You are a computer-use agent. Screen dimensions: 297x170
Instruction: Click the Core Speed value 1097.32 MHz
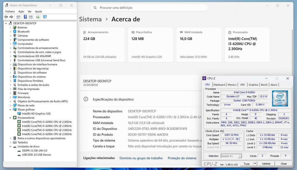(231, 135)
